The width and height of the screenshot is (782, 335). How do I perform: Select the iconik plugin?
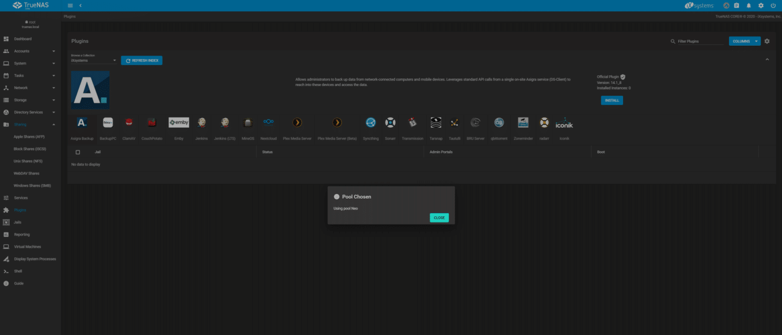click(564, 122)
